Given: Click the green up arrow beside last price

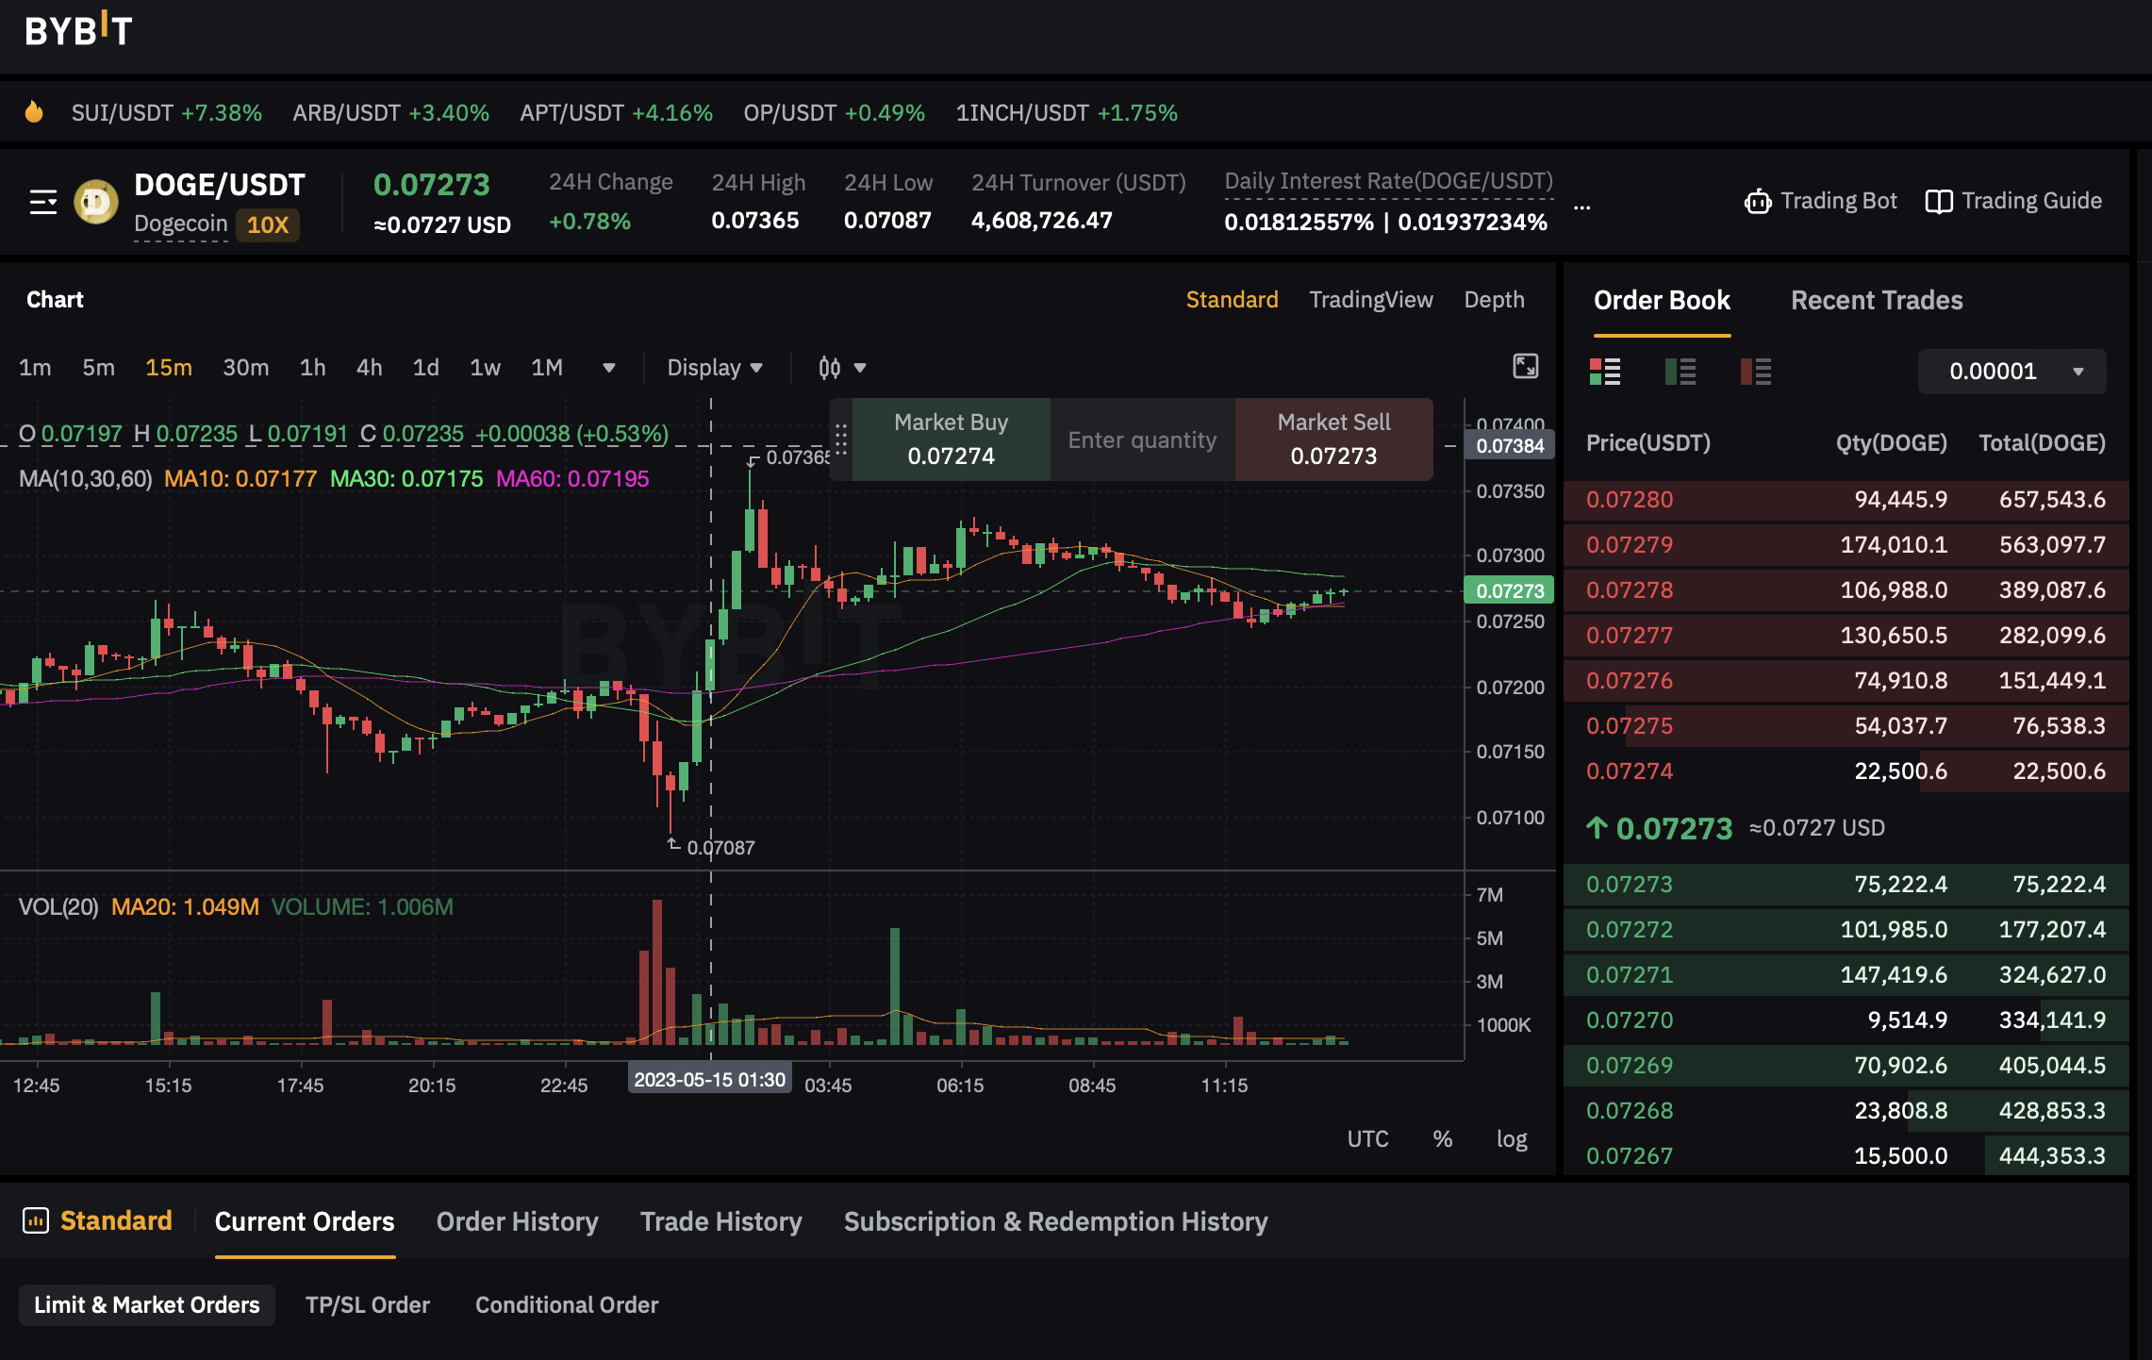Looking at the screenshot, I should [1597, 828].
